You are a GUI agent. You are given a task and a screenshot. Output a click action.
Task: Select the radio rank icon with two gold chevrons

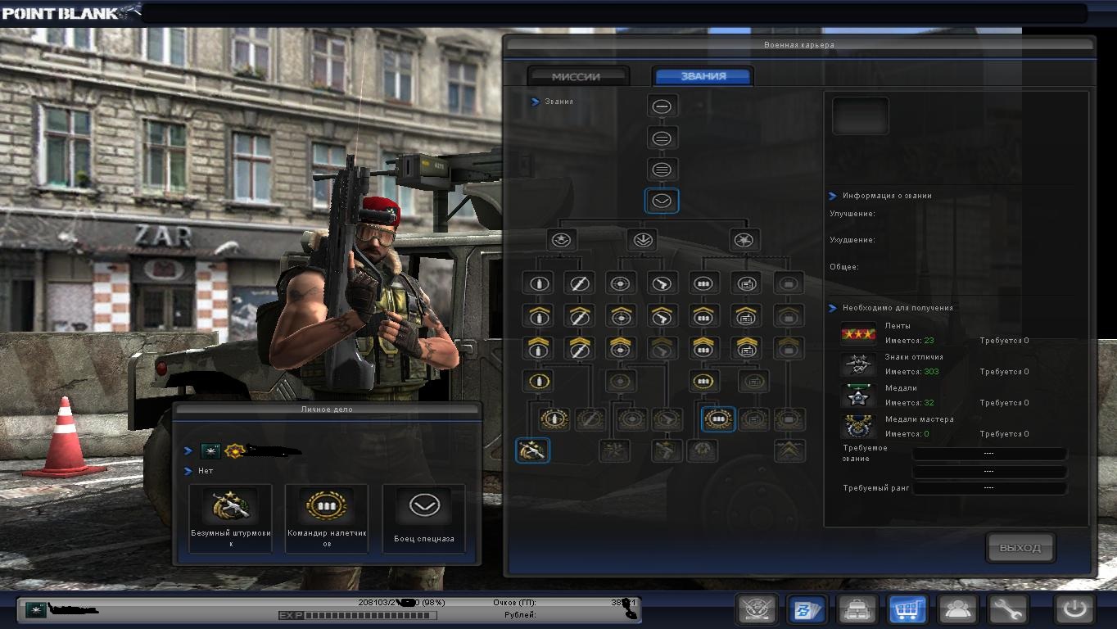click(745, 348)
